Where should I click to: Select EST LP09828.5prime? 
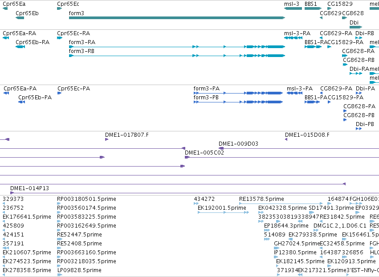79,270
